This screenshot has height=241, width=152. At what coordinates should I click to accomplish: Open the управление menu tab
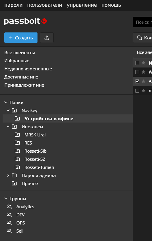(x=82, y=5)
